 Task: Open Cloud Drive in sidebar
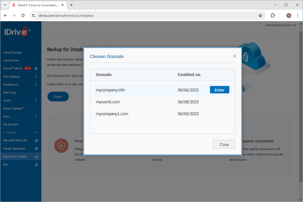click(x=11, y=61)
